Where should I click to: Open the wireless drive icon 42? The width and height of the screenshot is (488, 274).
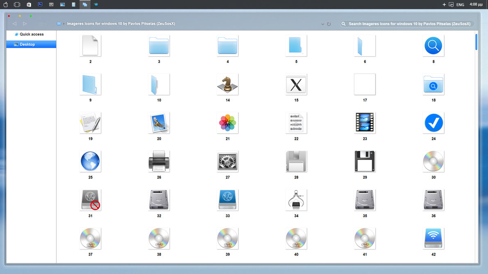(x=433, y=238)
